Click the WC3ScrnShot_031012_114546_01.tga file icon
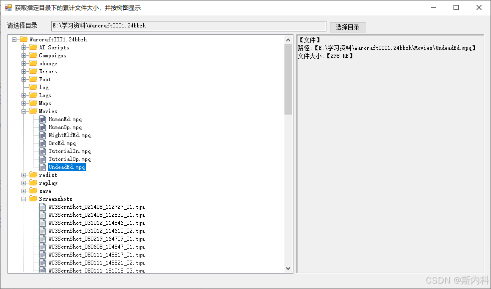This screenshot has width=491, height=289. pos(42,223)
